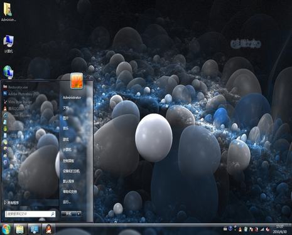Screen dimensions: 292x235
Task: Open the notepad taskbar icon
Action: point(20,229)
